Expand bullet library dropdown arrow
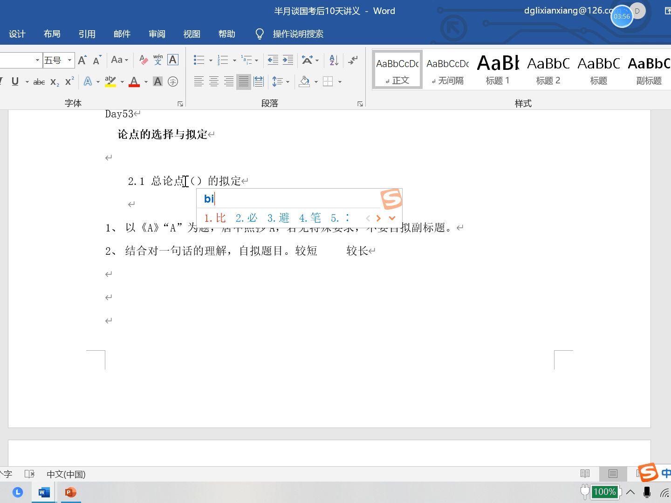Viewport: 671px width, 503px height. pyautogui.click(x=211, y=60)
